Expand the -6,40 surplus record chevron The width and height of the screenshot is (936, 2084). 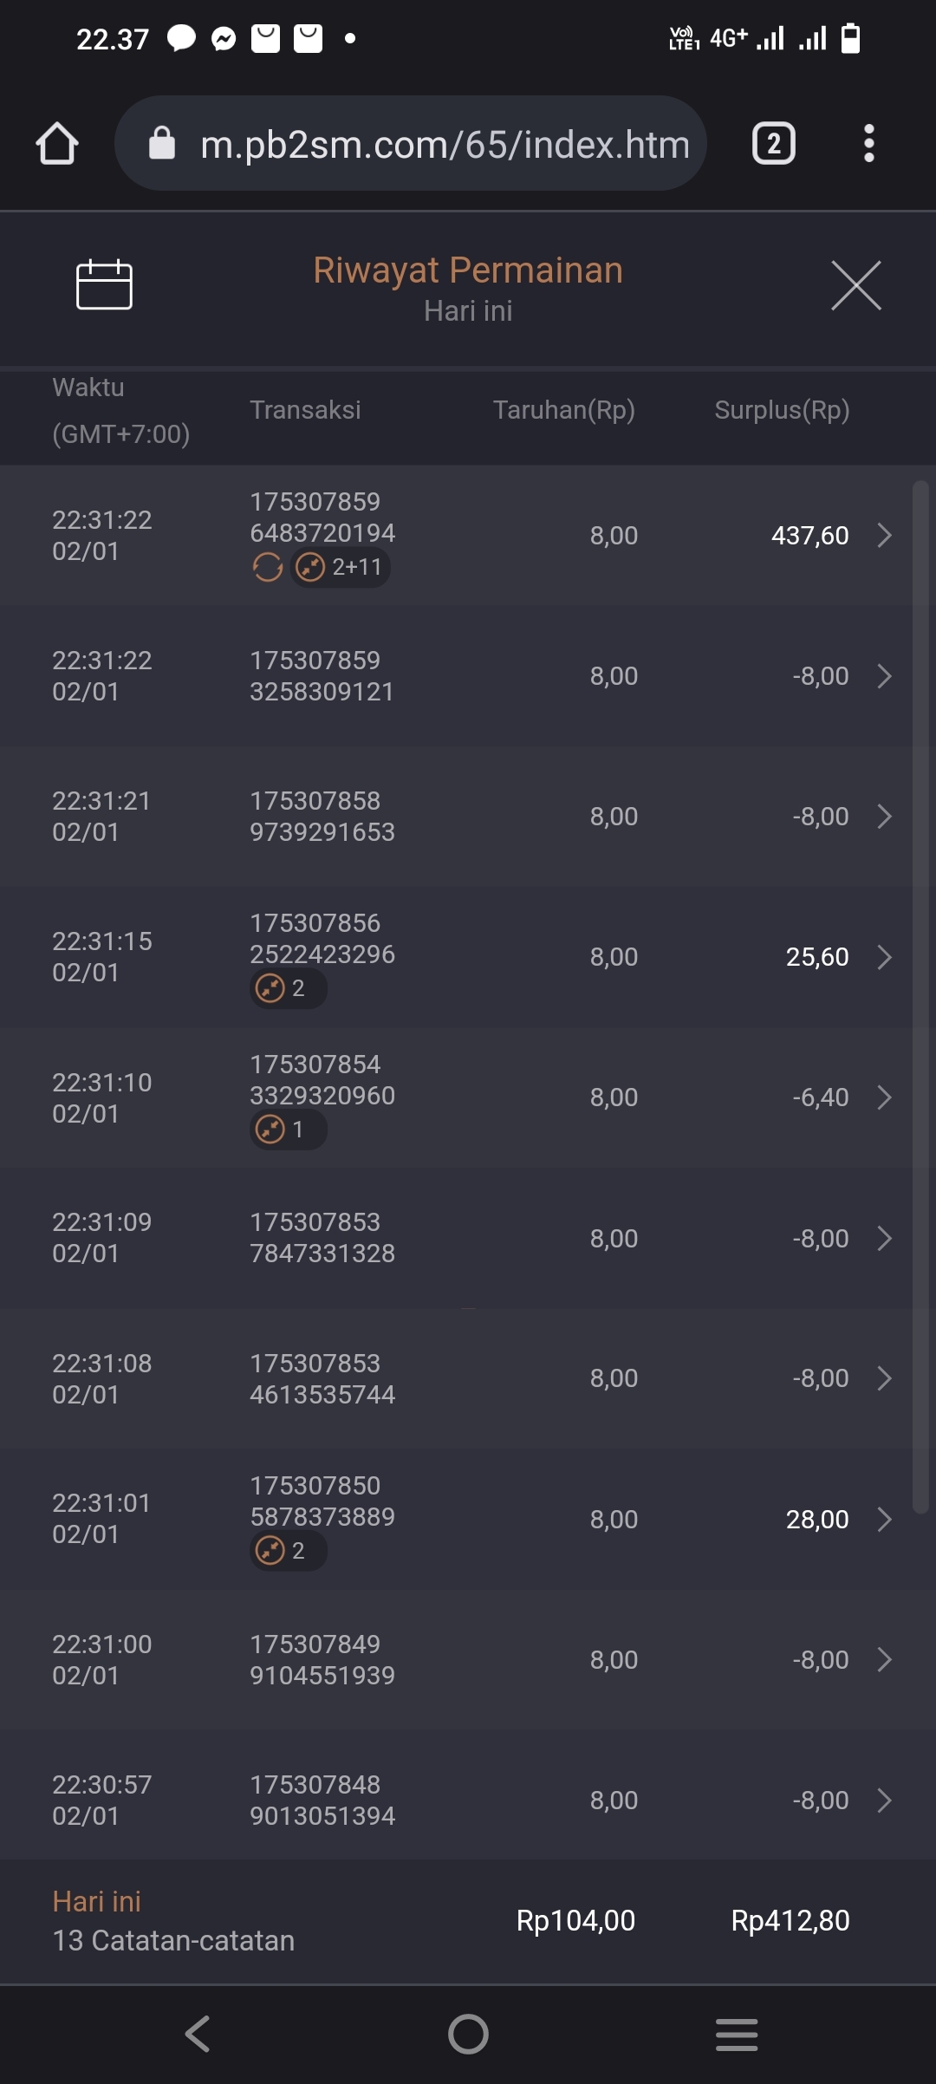884,1097
